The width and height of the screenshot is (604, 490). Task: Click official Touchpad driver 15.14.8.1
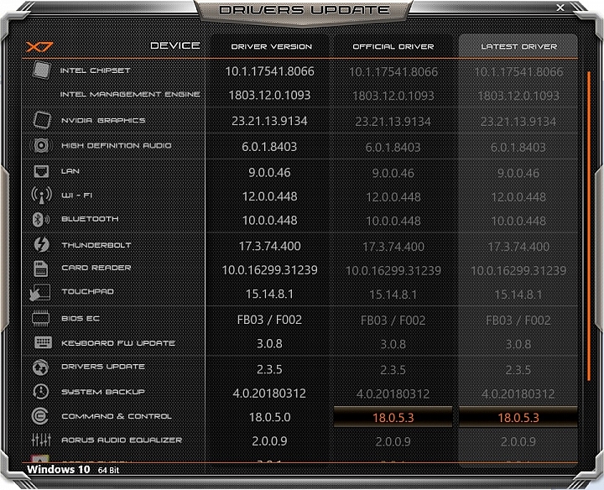click(x=393, y=295)
